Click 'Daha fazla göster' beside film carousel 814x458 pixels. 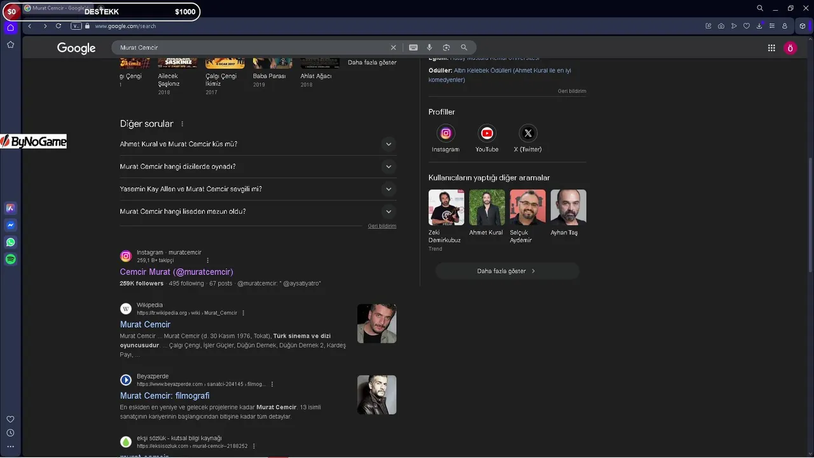[372, 62]
